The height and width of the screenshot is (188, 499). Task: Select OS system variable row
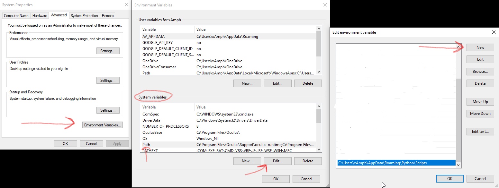229,139
